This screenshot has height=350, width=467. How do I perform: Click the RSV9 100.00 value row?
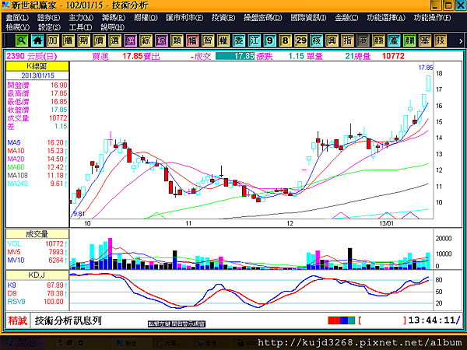[x=37, y=302]
